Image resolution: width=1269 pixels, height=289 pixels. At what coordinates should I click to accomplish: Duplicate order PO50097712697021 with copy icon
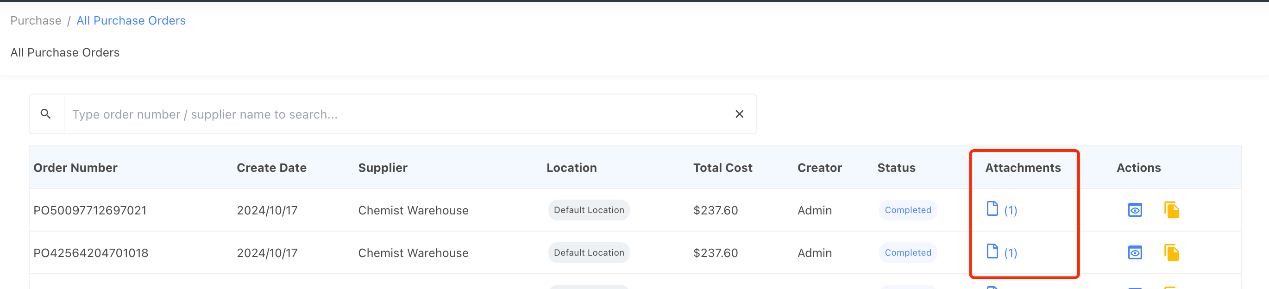[1171, 210]
